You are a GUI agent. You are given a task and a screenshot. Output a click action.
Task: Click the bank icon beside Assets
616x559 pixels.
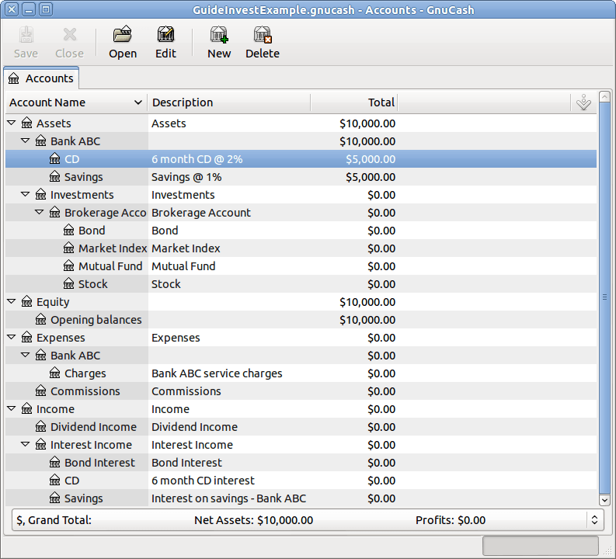click(26, 123)
